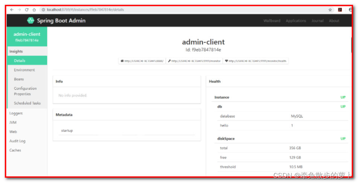
Task: Click the db health row label
Action: [x=219, y=106]
